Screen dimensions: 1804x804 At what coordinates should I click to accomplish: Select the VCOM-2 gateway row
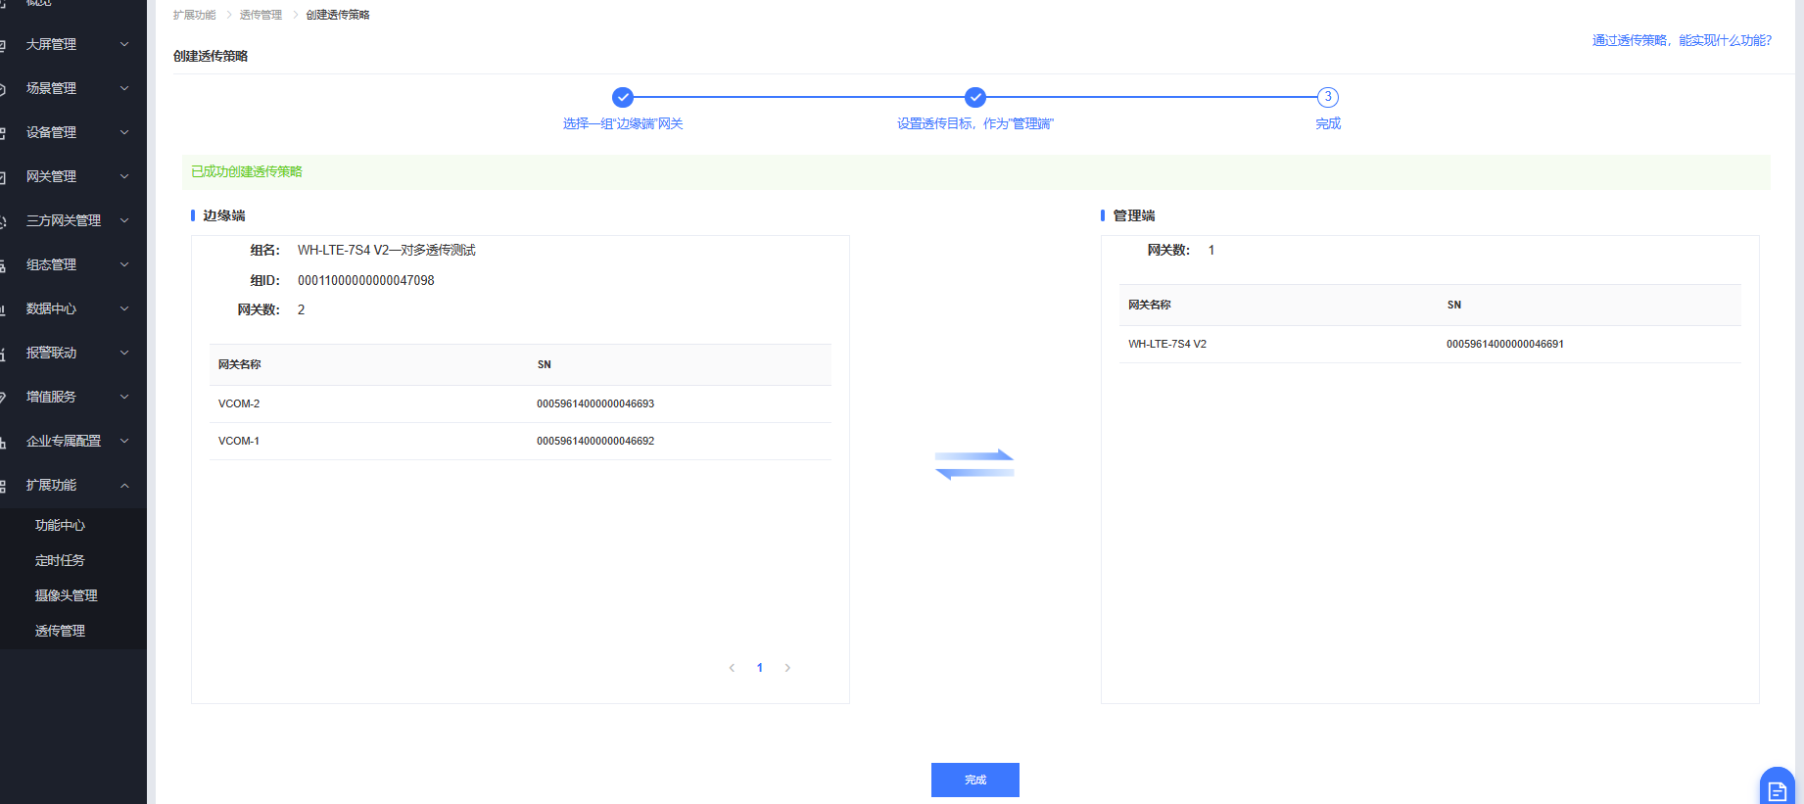point(519,403)
